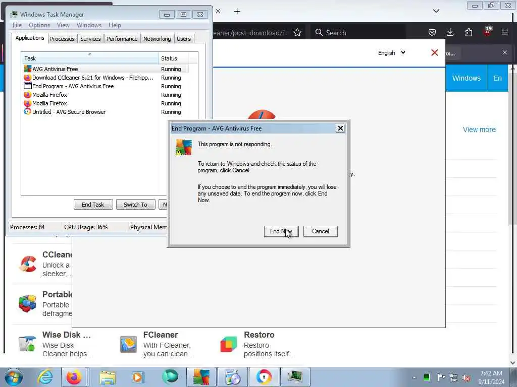Open the Help menu in Task Manager
The image size is (517, 387).
pyautogui.click(x=115, y=25)
